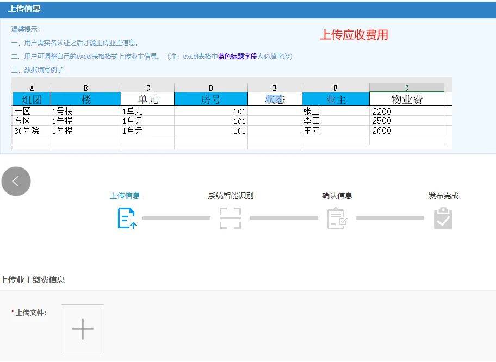Click the round back arrow button
Screen dimensions: 496x362
(x=16, y=182)
